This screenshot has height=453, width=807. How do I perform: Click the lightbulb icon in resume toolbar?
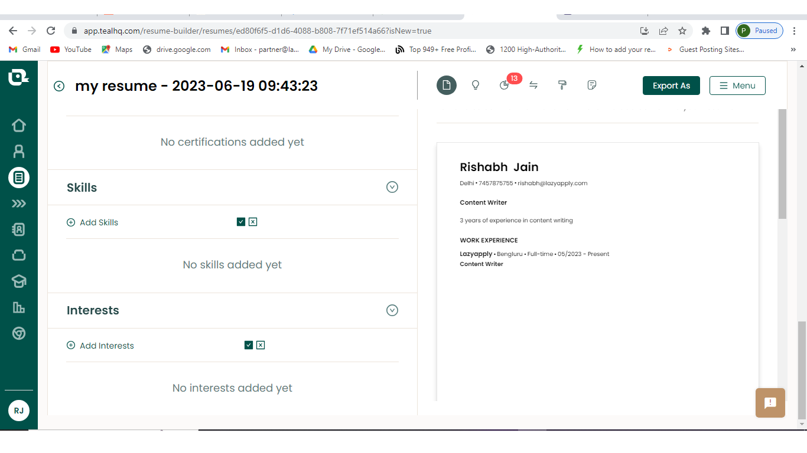(476, 86)
